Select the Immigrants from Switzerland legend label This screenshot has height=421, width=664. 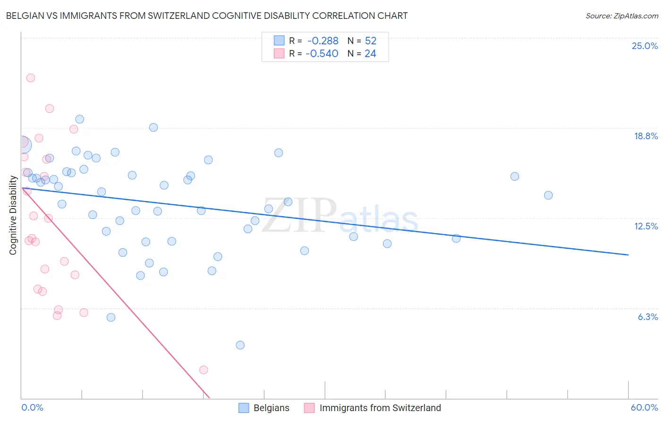pos(380,408)
